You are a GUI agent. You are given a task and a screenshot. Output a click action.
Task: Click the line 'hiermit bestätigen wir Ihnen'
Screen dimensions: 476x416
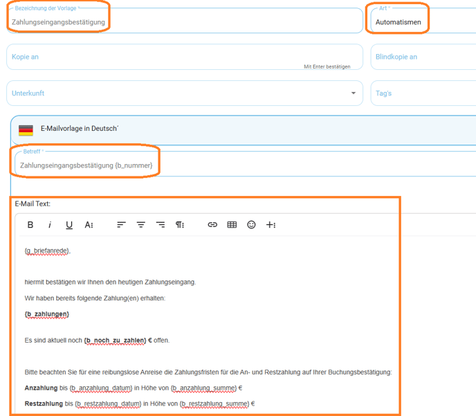click(110, 282)
